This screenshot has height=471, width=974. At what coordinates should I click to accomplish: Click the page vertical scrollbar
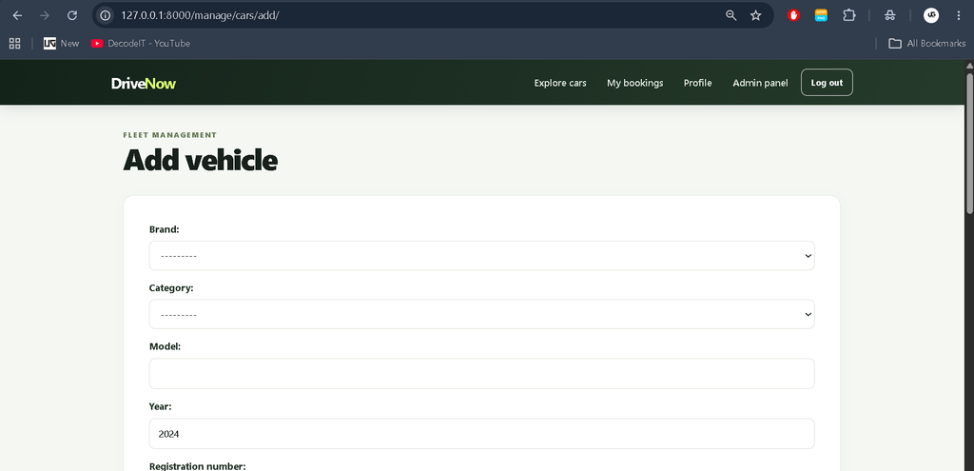[x=969, y=143]
